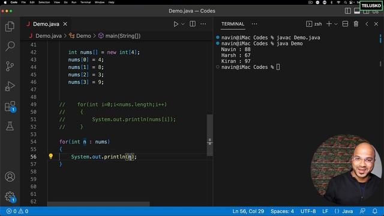Open the Help menu

coord(111,2)
